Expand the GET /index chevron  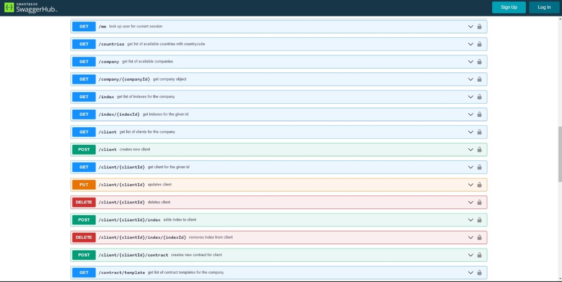pyautogui.click(x=470, y=97)
